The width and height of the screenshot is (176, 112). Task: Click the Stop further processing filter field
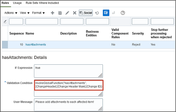coord(162,21)
